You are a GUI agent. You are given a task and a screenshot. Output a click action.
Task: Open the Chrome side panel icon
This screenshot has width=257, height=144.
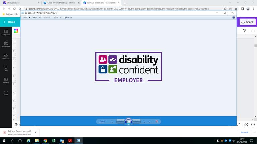click(x=243, y=9)
